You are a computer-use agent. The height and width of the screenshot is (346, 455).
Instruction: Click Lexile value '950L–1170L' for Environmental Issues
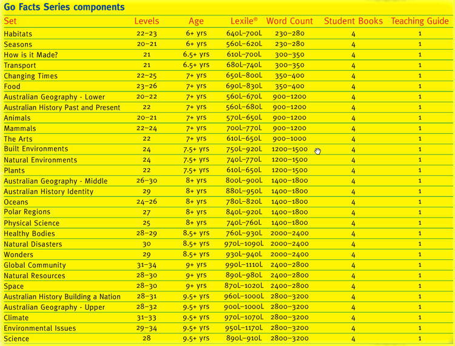pyautogui.click(x=244, y=328)
